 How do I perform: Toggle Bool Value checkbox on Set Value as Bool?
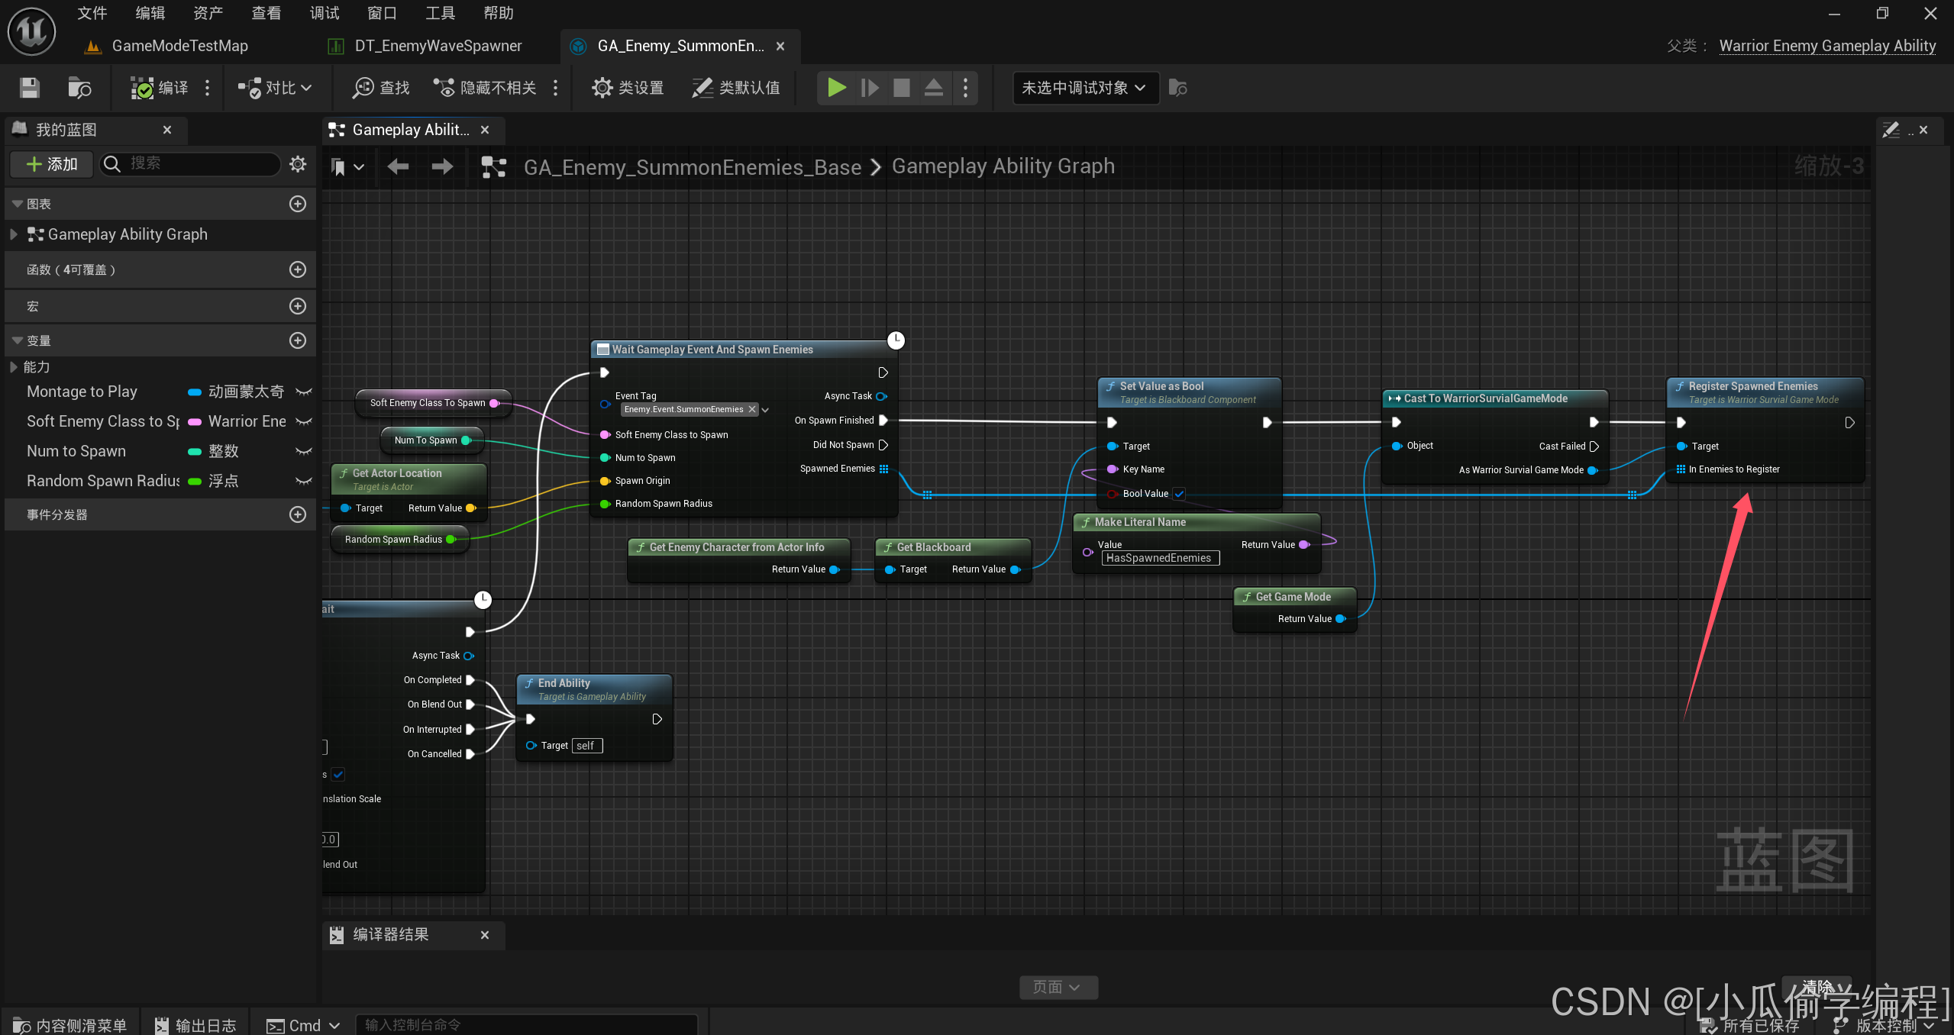(x=1180, y=494)
